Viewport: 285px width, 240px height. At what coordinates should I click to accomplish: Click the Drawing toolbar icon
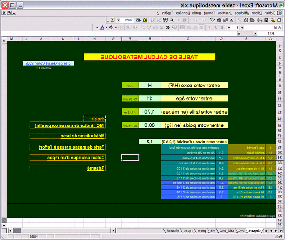point(138,20)
